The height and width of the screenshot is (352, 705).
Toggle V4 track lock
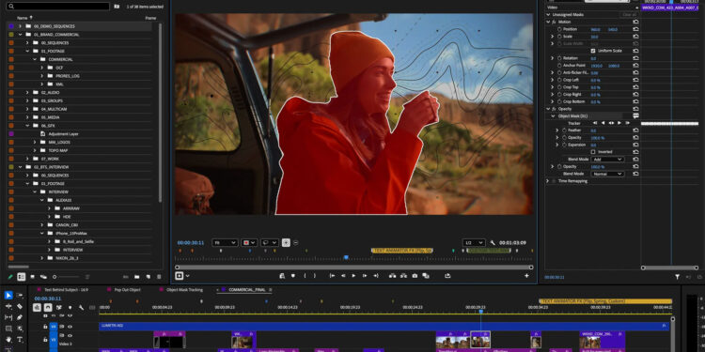[45, 327]
